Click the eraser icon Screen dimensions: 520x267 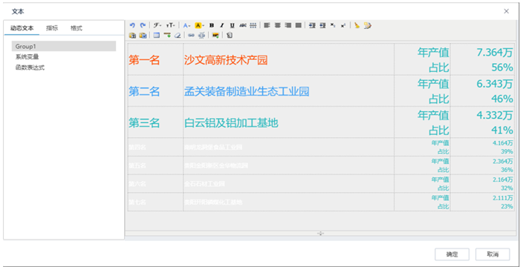[x=178, y=35]
